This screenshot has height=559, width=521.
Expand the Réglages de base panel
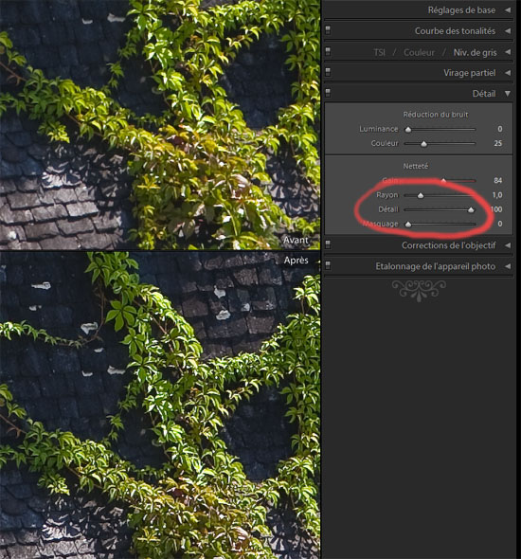point(508,10)
